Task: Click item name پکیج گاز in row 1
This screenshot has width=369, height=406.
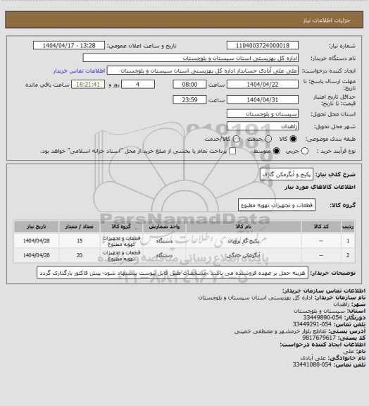Action: coord(243,241)
